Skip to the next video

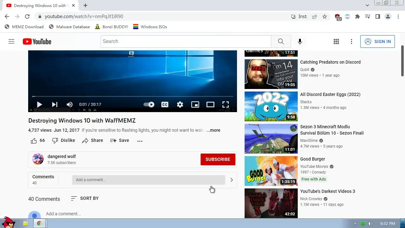coord(55,104)
